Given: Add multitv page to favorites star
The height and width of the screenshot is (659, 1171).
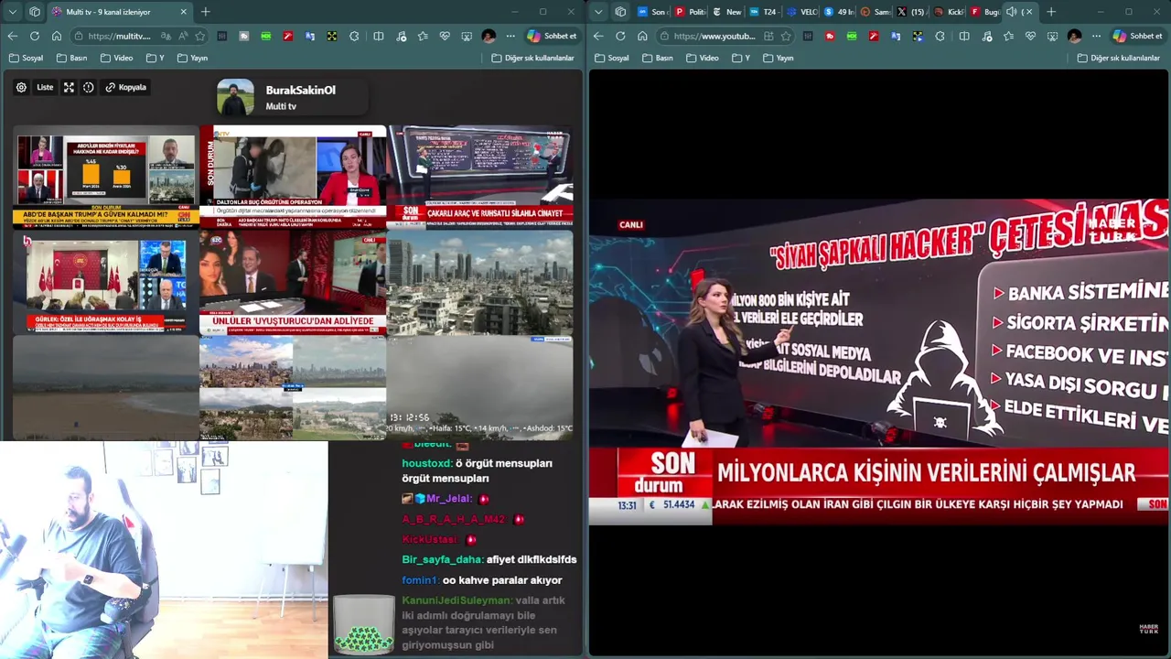Looking at the screenshot, I should [x=199, y=36].
